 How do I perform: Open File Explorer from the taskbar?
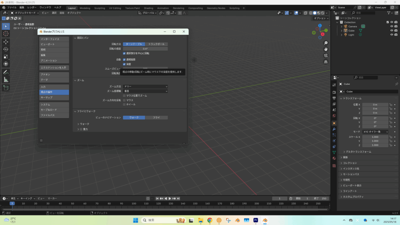point(200,220)
